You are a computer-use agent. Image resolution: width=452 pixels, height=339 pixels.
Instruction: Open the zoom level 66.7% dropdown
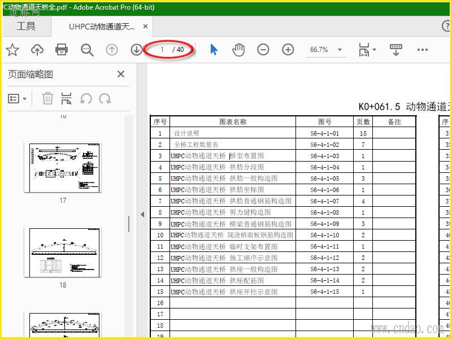coord(340,50)
